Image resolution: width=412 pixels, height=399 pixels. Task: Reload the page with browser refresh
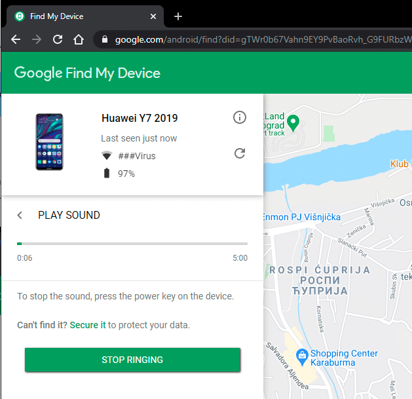click(58, 39)
